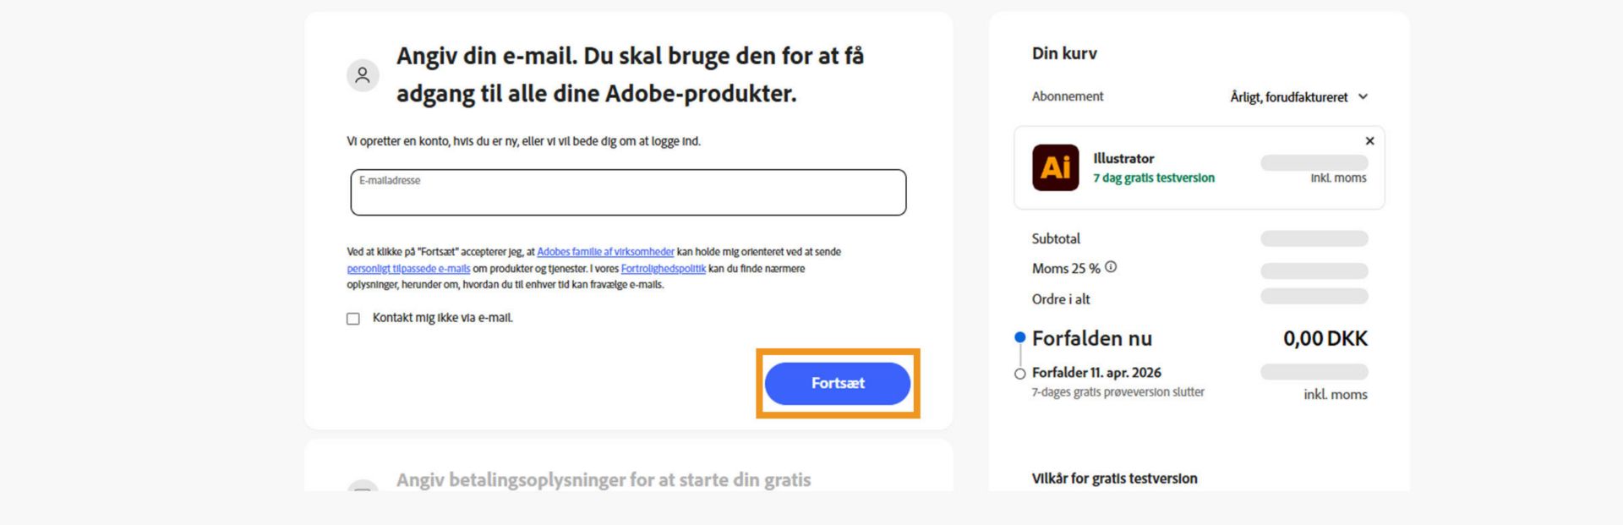The width and height of the screenshot is (1623, 525).
Task: Click the chevron next to Abonnement
Action: pyautogui.click(x=1363, y=97)
